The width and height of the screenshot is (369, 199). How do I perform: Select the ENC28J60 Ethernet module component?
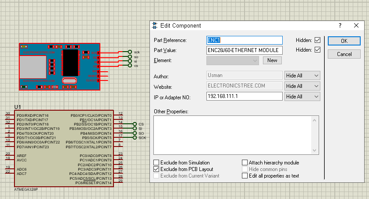[x=59, y=66]
